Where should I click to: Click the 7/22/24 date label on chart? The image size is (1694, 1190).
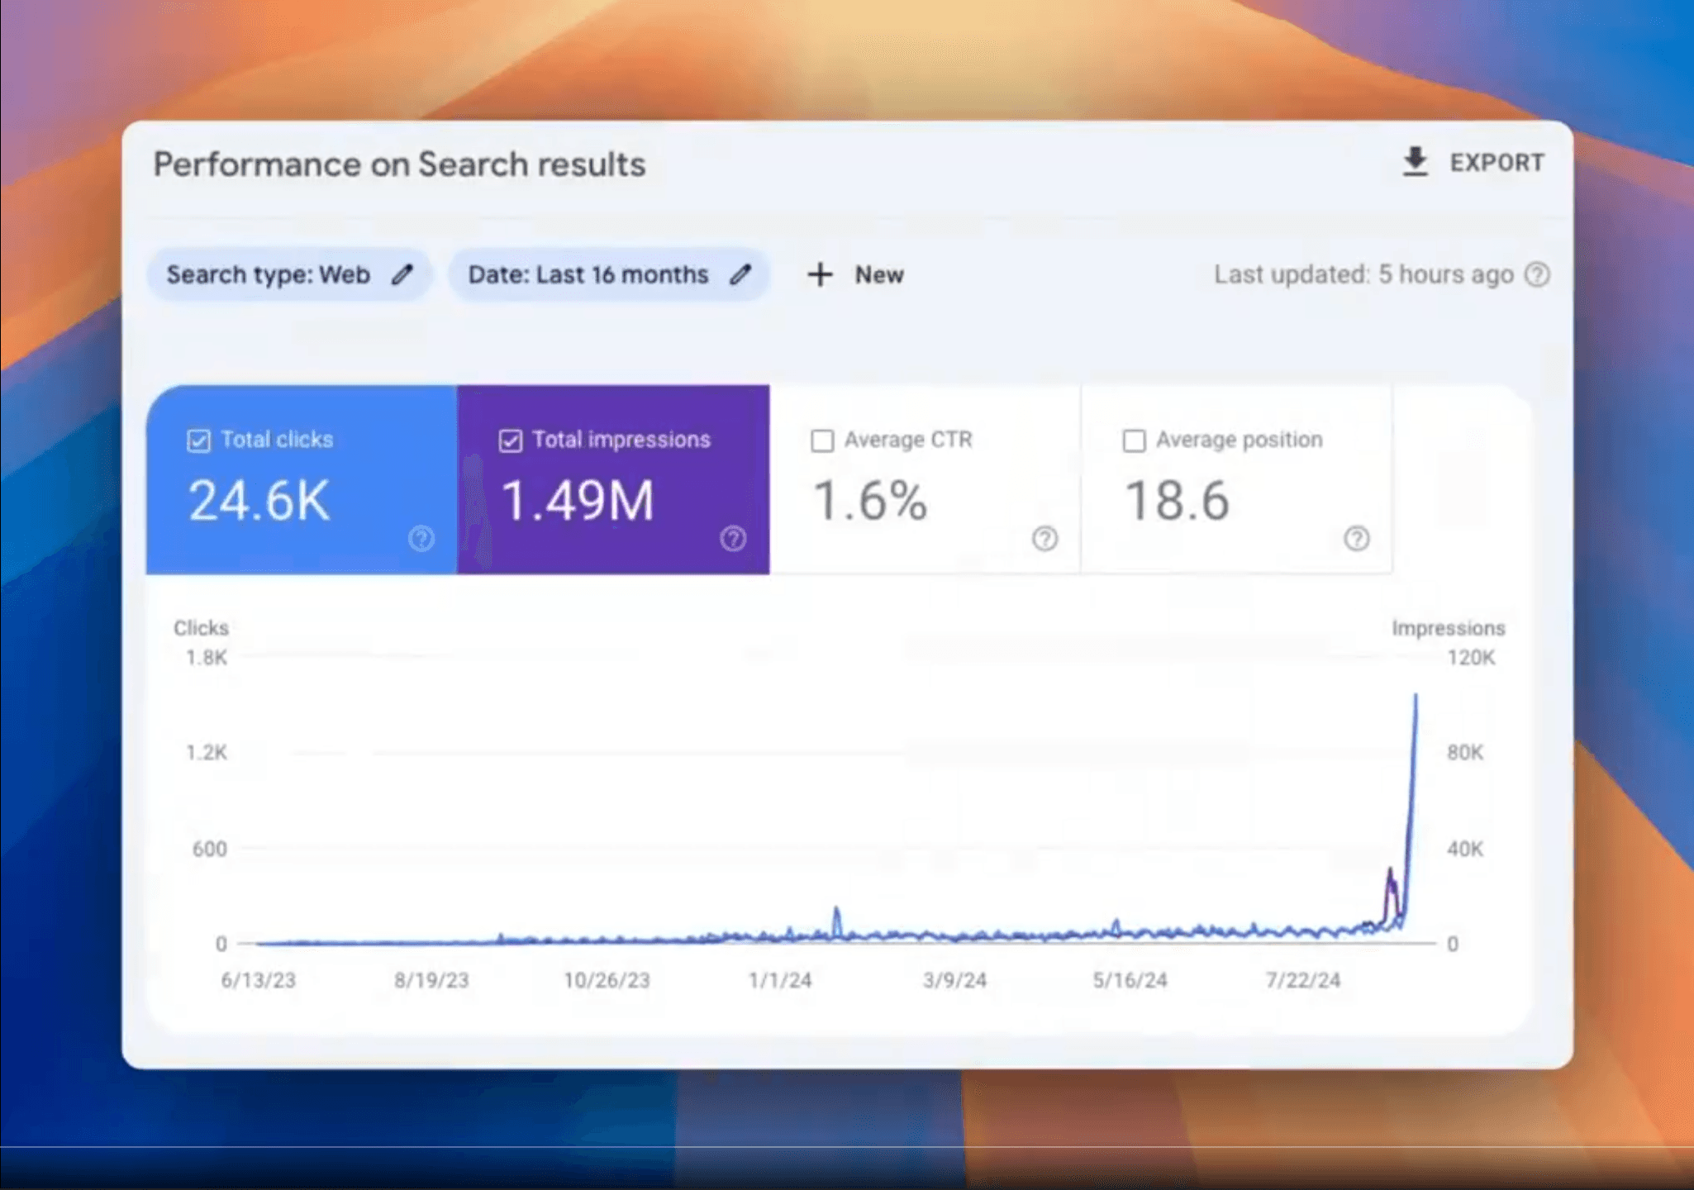[1303, 980]
